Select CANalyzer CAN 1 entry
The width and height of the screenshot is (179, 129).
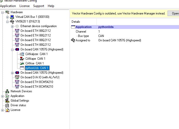pos(36,54)
